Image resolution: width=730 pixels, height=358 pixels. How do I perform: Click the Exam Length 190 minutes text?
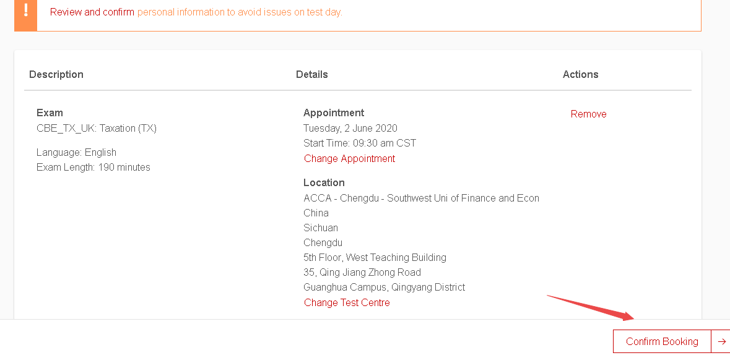93,167
